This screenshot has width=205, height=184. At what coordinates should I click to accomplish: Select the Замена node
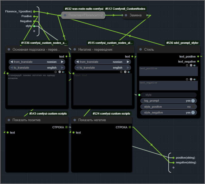(x=136, y=15)
